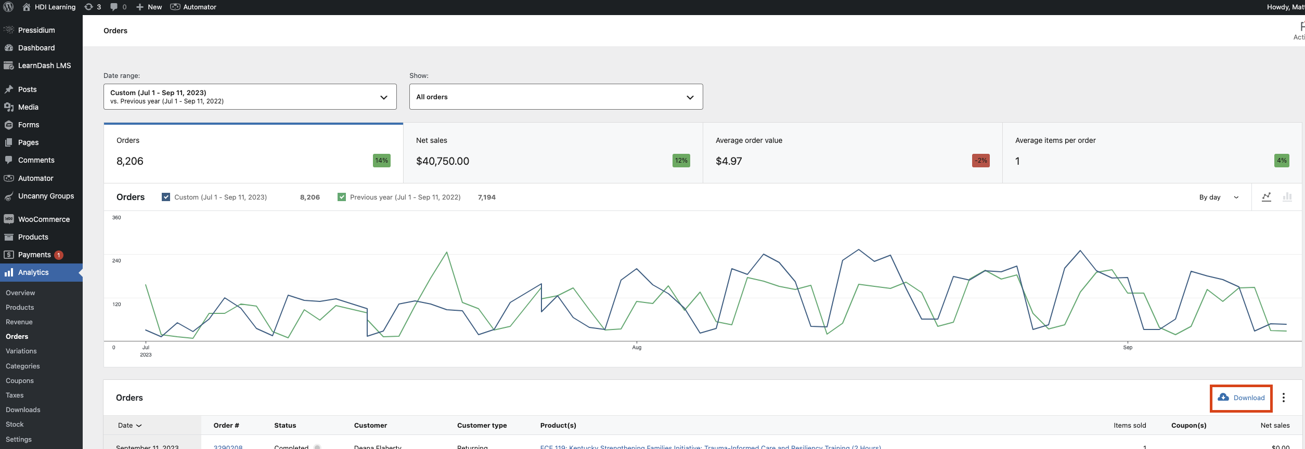Screen dimensions: 1305x449
Task: Open LearnDash LMS in sidebar
Action: (44, 65)
